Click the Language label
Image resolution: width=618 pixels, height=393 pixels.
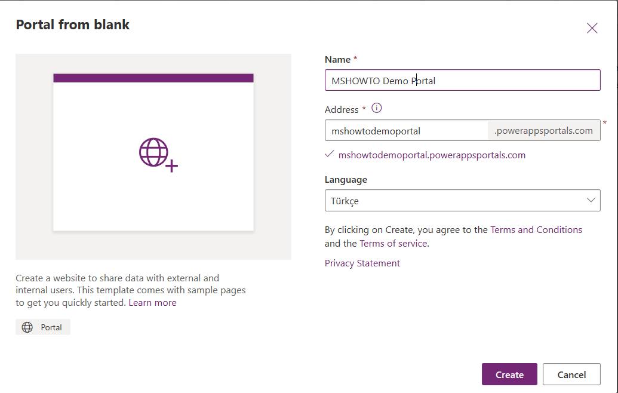(346, 180)
